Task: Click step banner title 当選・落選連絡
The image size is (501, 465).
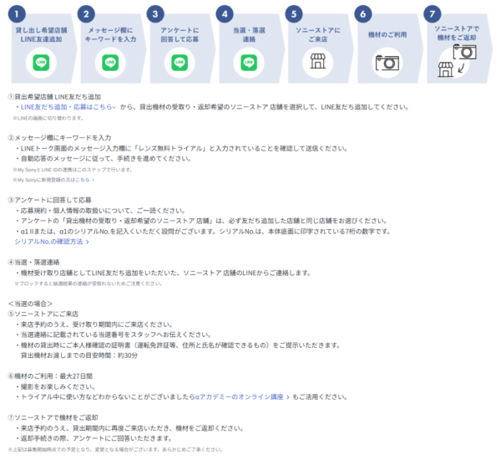Action: click(x=249, y=35)
